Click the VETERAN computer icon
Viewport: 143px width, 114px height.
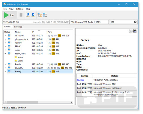click(9, 35)
